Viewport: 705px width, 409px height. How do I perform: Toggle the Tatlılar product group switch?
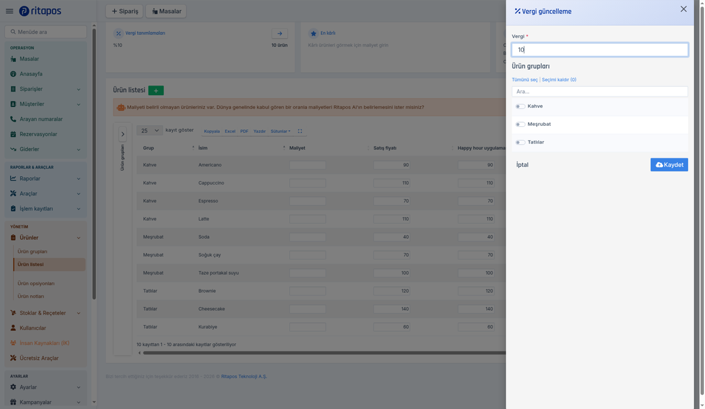click(x=521, y=143)
